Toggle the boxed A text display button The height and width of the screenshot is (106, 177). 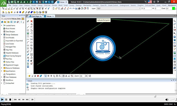[x=63, y=76]
